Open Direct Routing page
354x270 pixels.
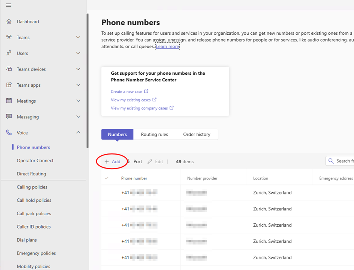click(x=31, y=174)
